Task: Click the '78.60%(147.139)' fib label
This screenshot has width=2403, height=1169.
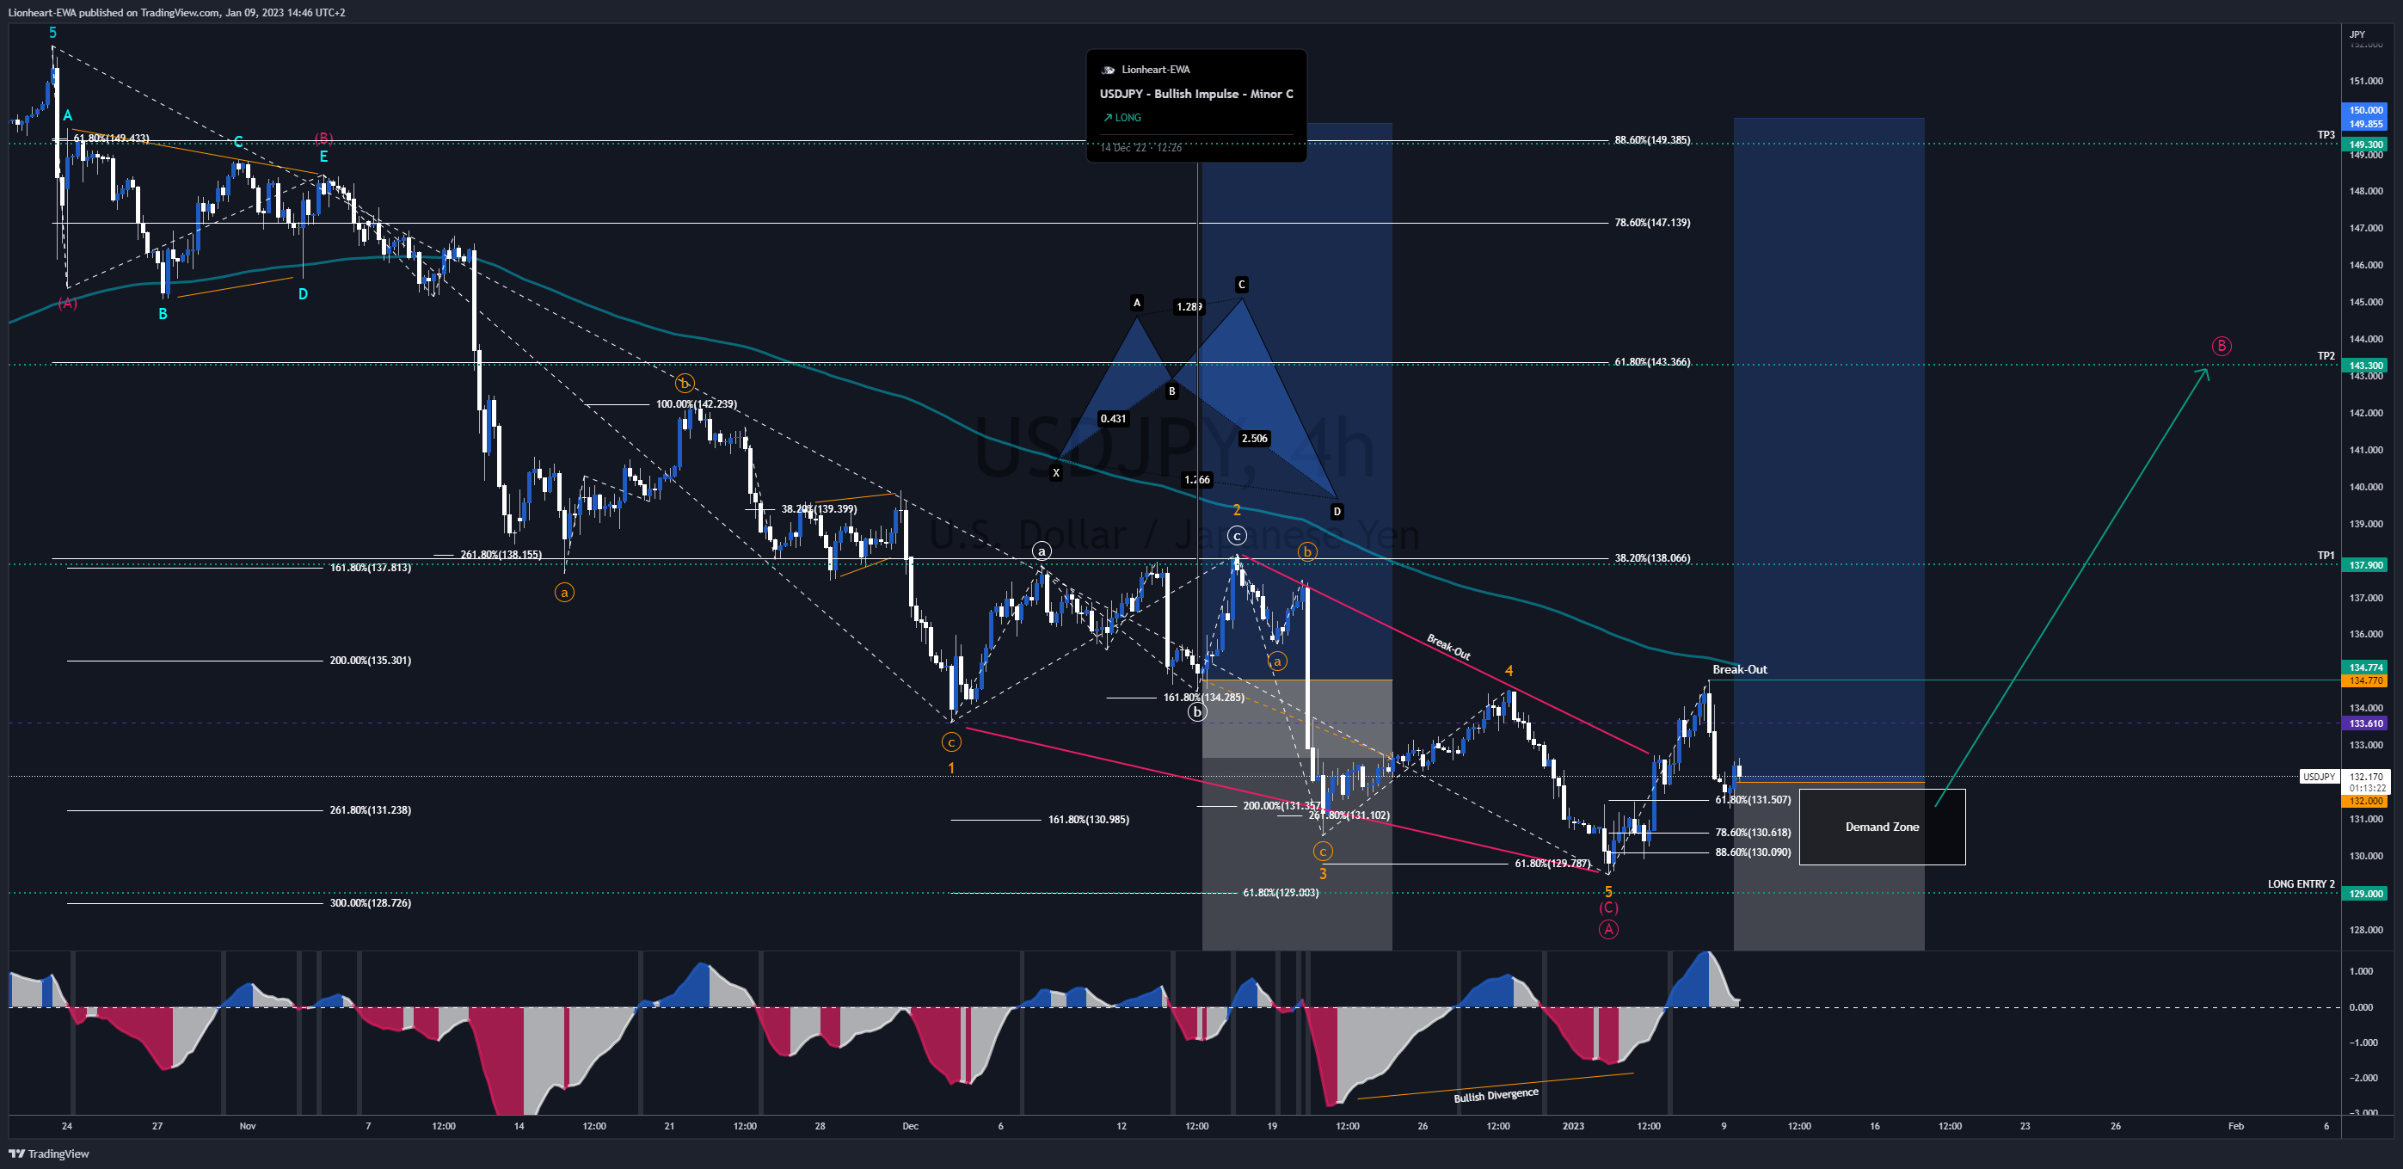Action: click(1652, 222)
